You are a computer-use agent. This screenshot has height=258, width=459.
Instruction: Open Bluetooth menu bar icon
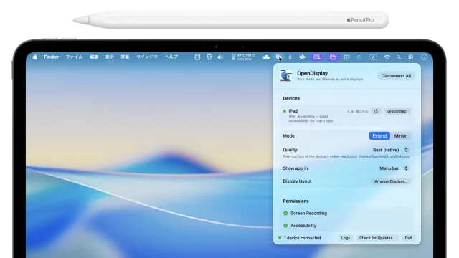click(x=290, y=57)
